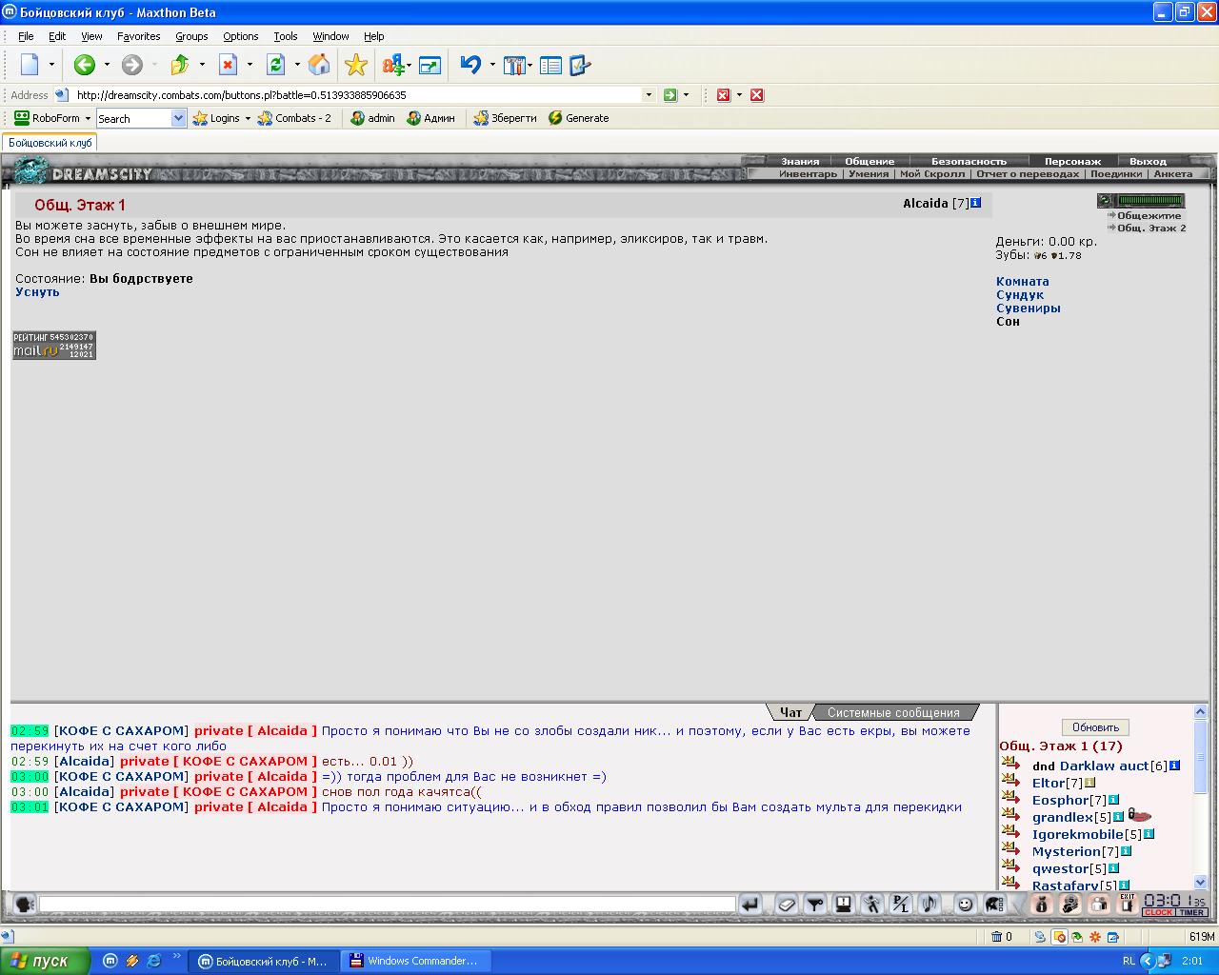1219x975 pixels.
Task: Expand the Logins dropdown in RoboForm bar
Action: (248, 118)
